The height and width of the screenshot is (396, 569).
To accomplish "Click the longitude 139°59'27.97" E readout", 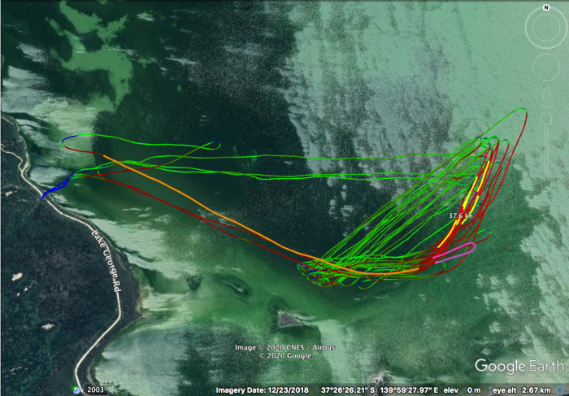I will tap(409, 390).
